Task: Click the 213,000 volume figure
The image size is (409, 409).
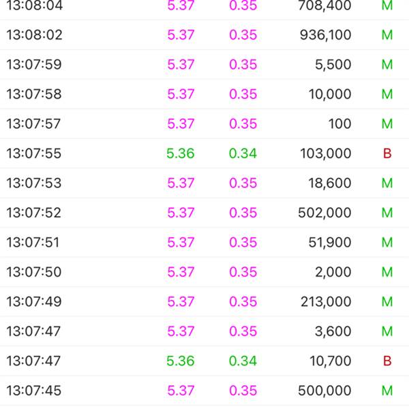Action: point(326,301)
